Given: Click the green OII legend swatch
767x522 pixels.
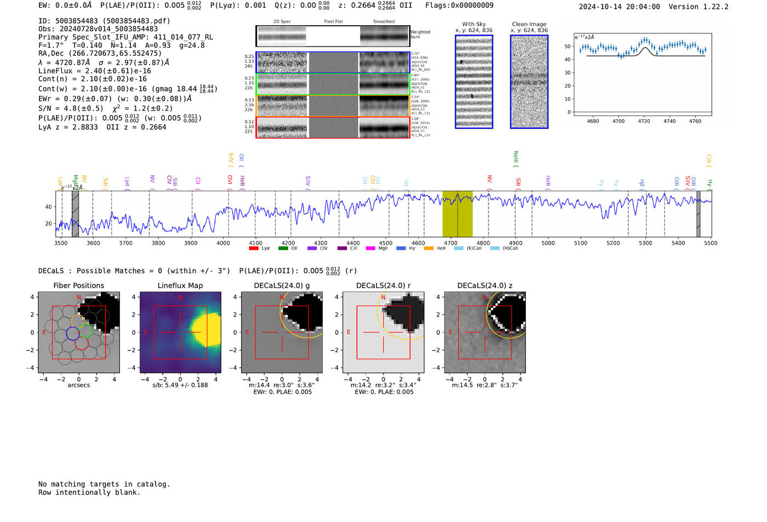Looking at the screenshot, I should 283,249.
